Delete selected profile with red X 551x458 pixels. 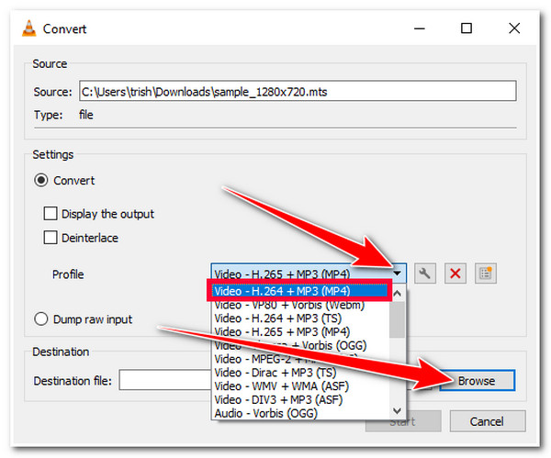coord(455,274)
